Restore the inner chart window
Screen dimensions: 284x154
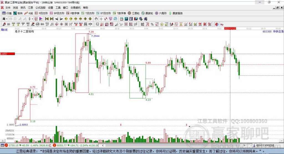278,8
